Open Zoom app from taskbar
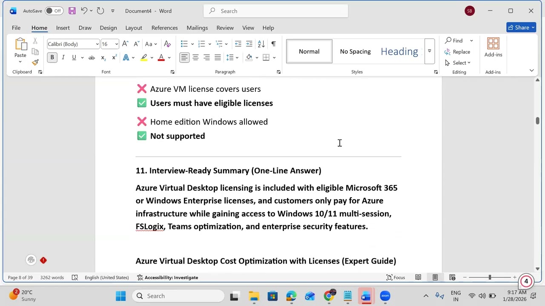This screenshot has width=545, height=306. [x=385, y=296]
